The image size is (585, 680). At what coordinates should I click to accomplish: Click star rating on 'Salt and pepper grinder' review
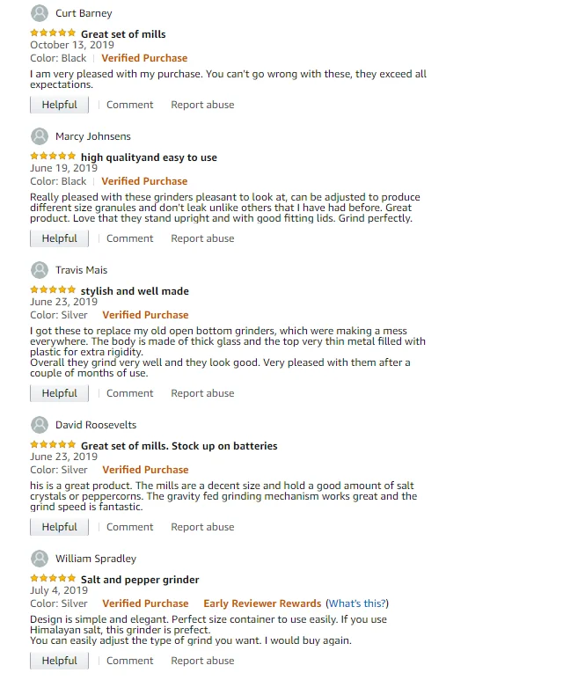(x=53, y=579)
